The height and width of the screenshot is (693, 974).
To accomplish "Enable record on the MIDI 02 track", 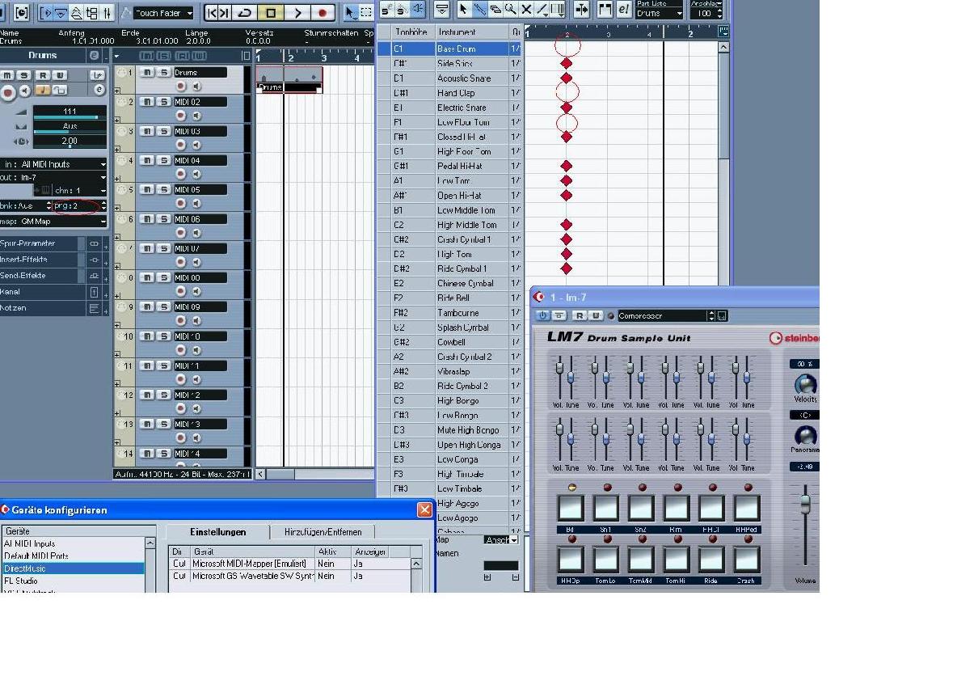I will click(x=181, y=116).
